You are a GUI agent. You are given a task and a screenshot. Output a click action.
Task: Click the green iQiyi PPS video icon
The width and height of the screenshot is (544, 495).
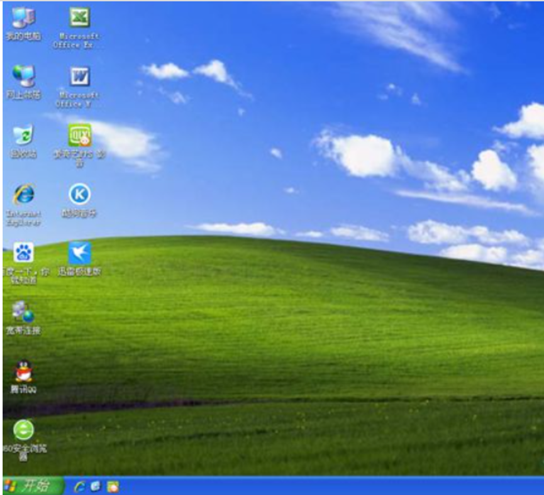pos(79,135)
